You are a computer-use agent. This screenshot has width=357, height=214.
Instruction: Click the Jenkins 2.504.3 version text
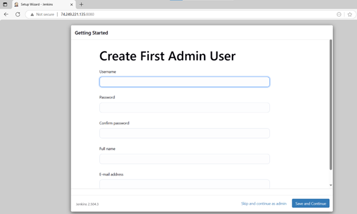(87, 204)
